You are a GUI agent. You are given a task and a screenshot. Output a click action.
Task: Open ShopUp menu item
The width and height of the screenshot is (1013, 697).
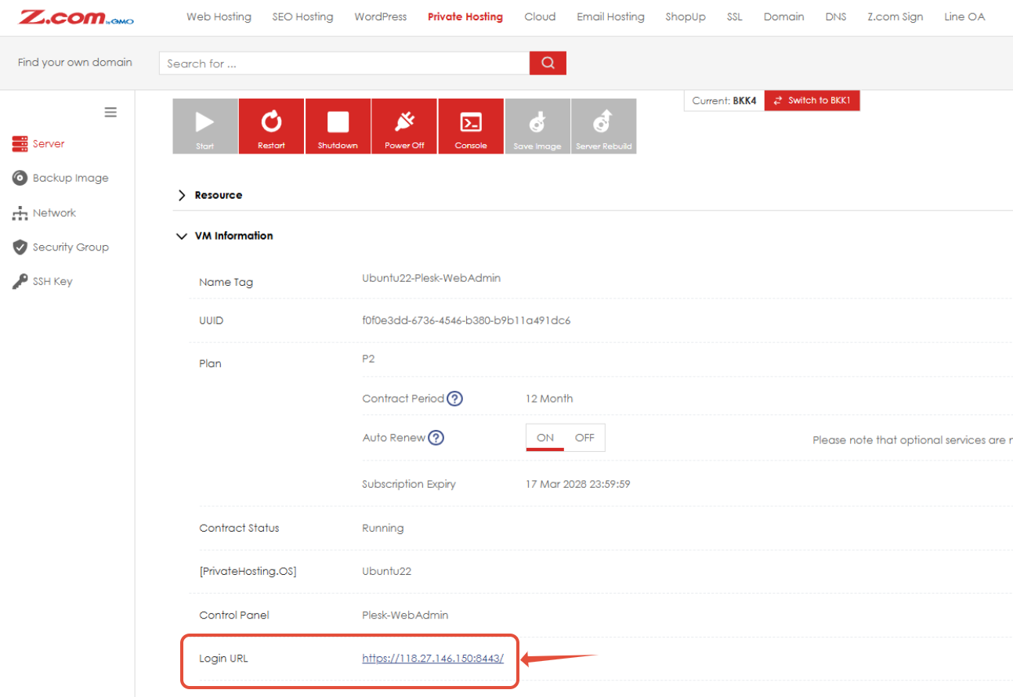click(686, 16)
